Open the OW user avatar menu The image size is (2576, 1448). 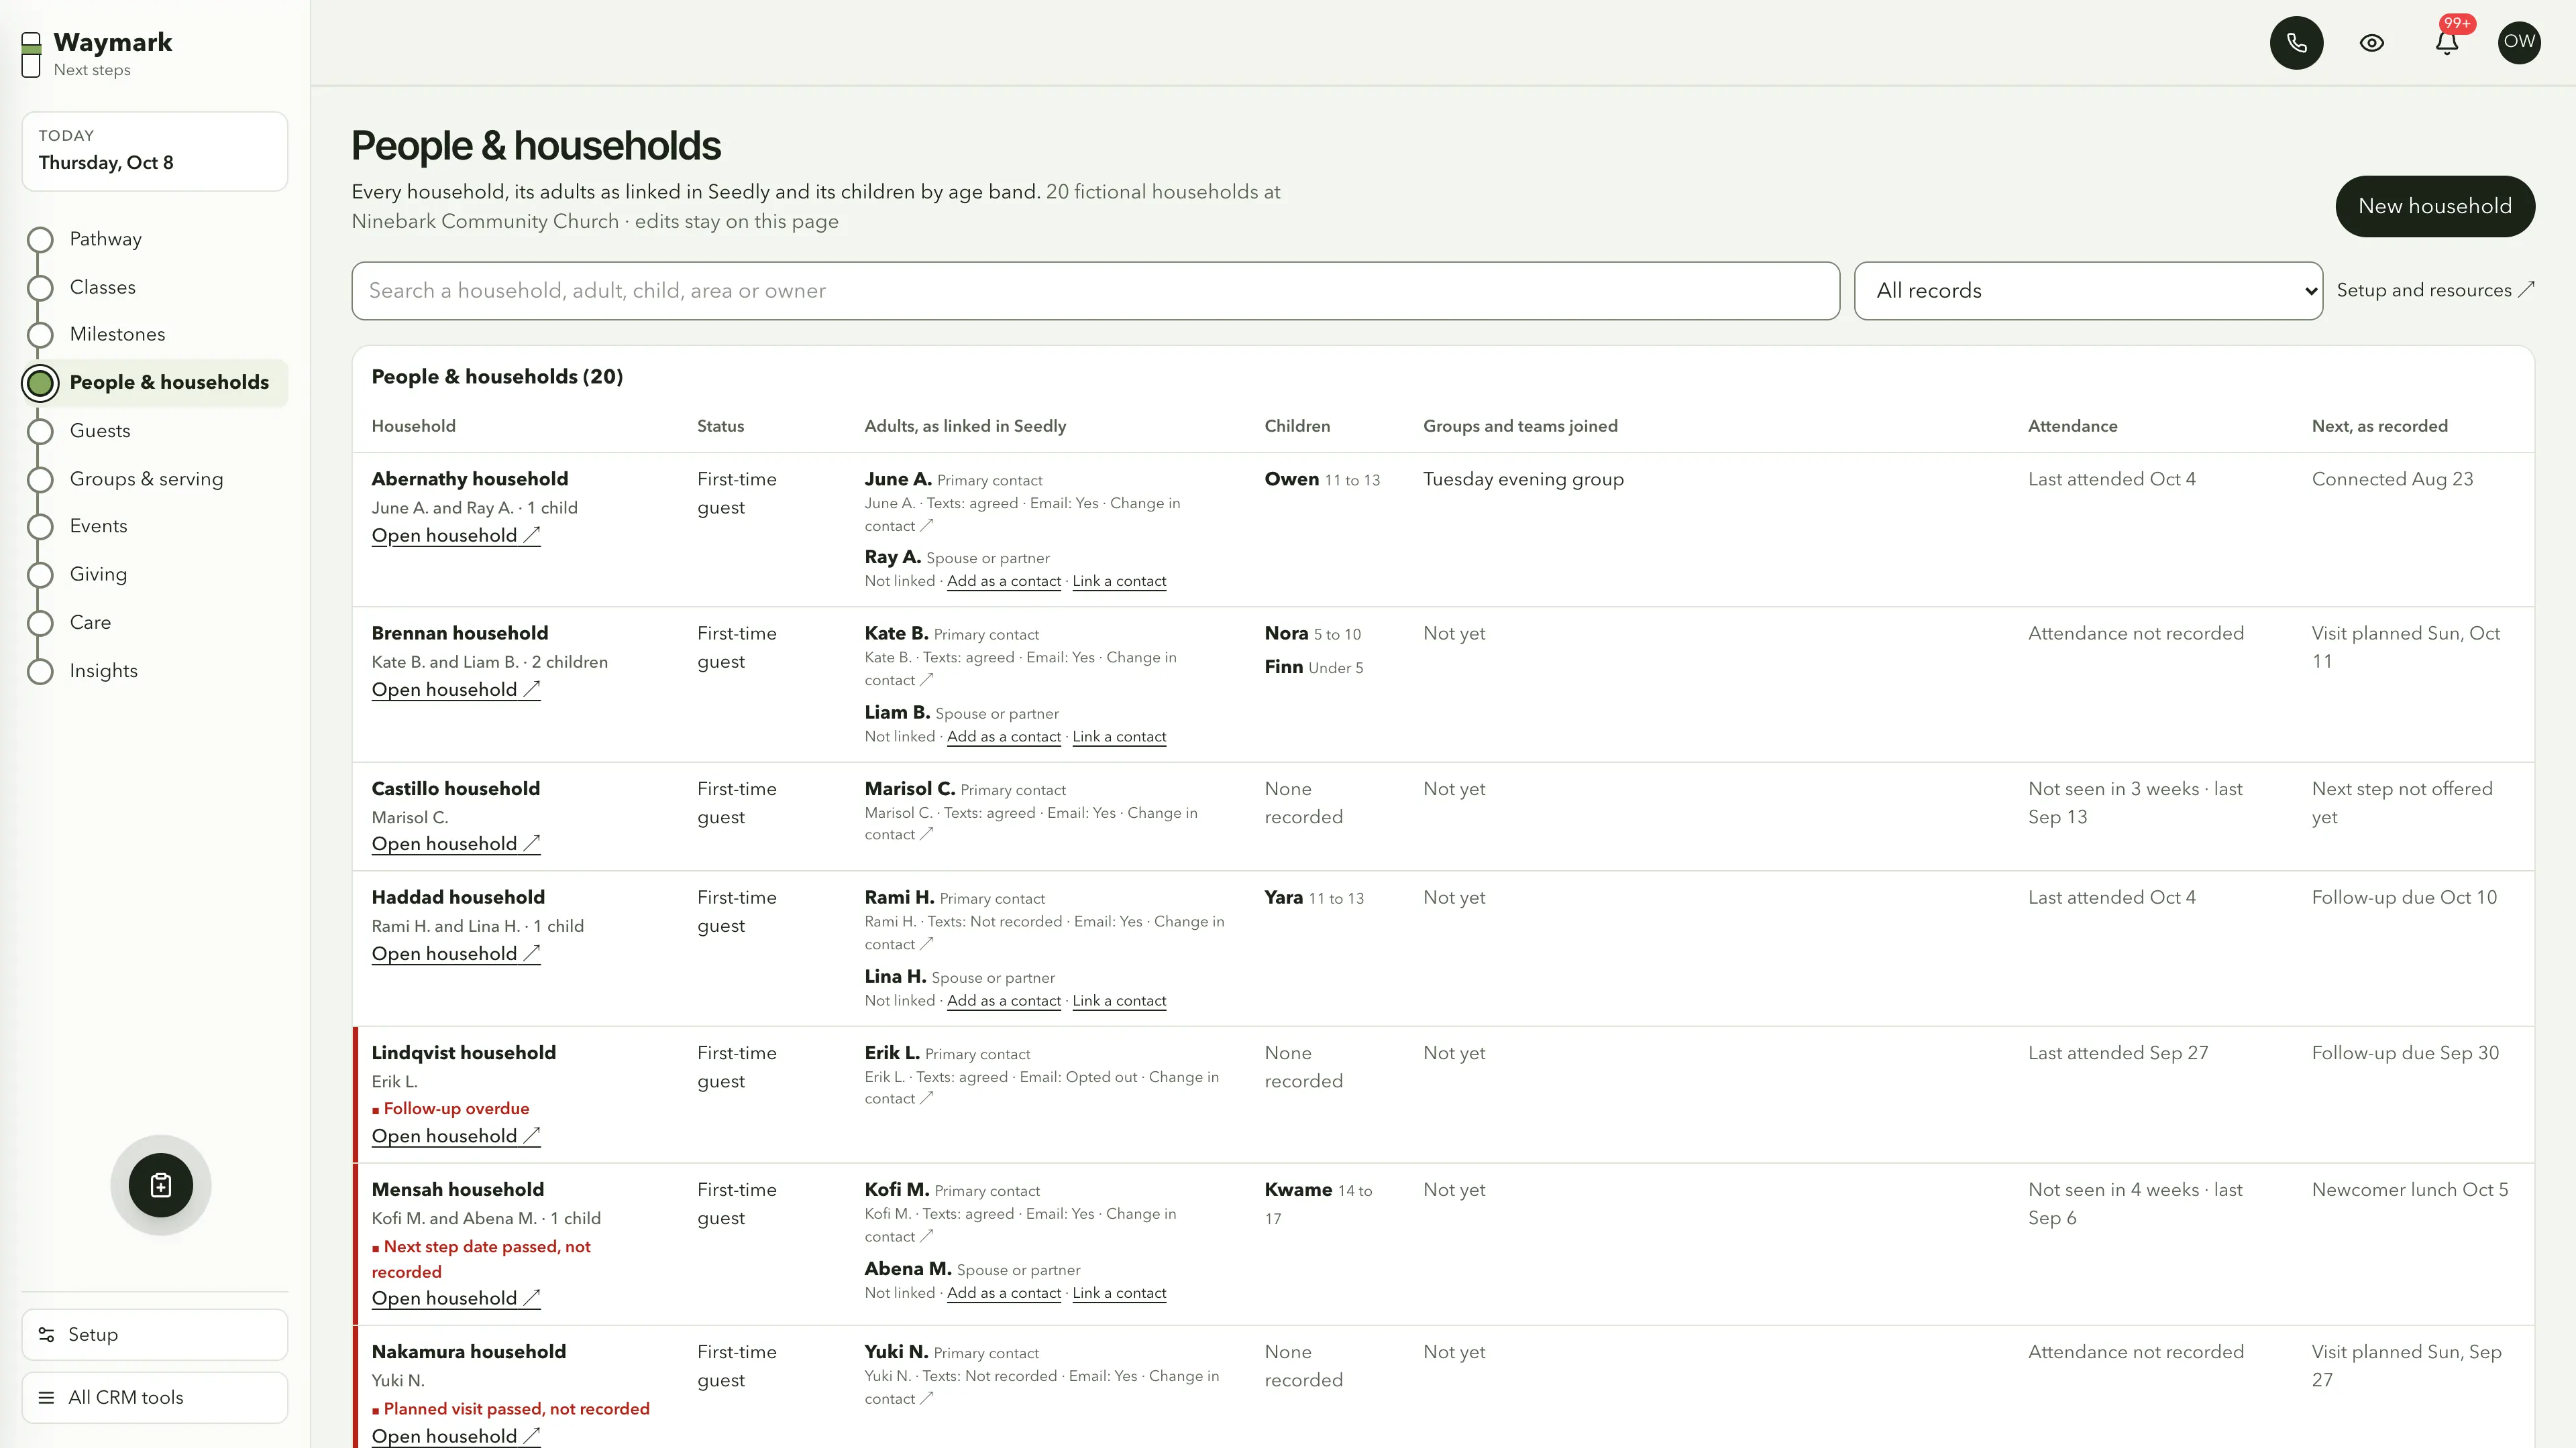click(2519, 43)
